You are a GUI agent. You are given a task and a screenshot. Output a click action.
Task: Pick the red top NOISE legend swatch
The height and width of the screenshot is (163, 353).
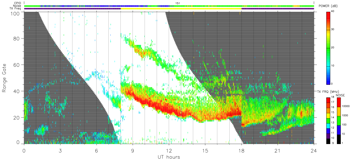339,102
